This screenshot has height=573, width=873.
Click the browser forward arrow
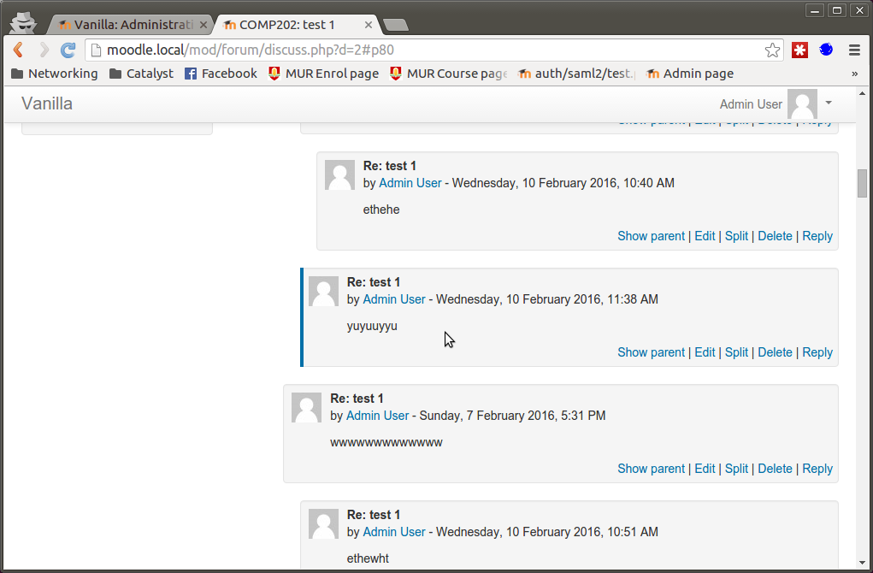[44, 50]
